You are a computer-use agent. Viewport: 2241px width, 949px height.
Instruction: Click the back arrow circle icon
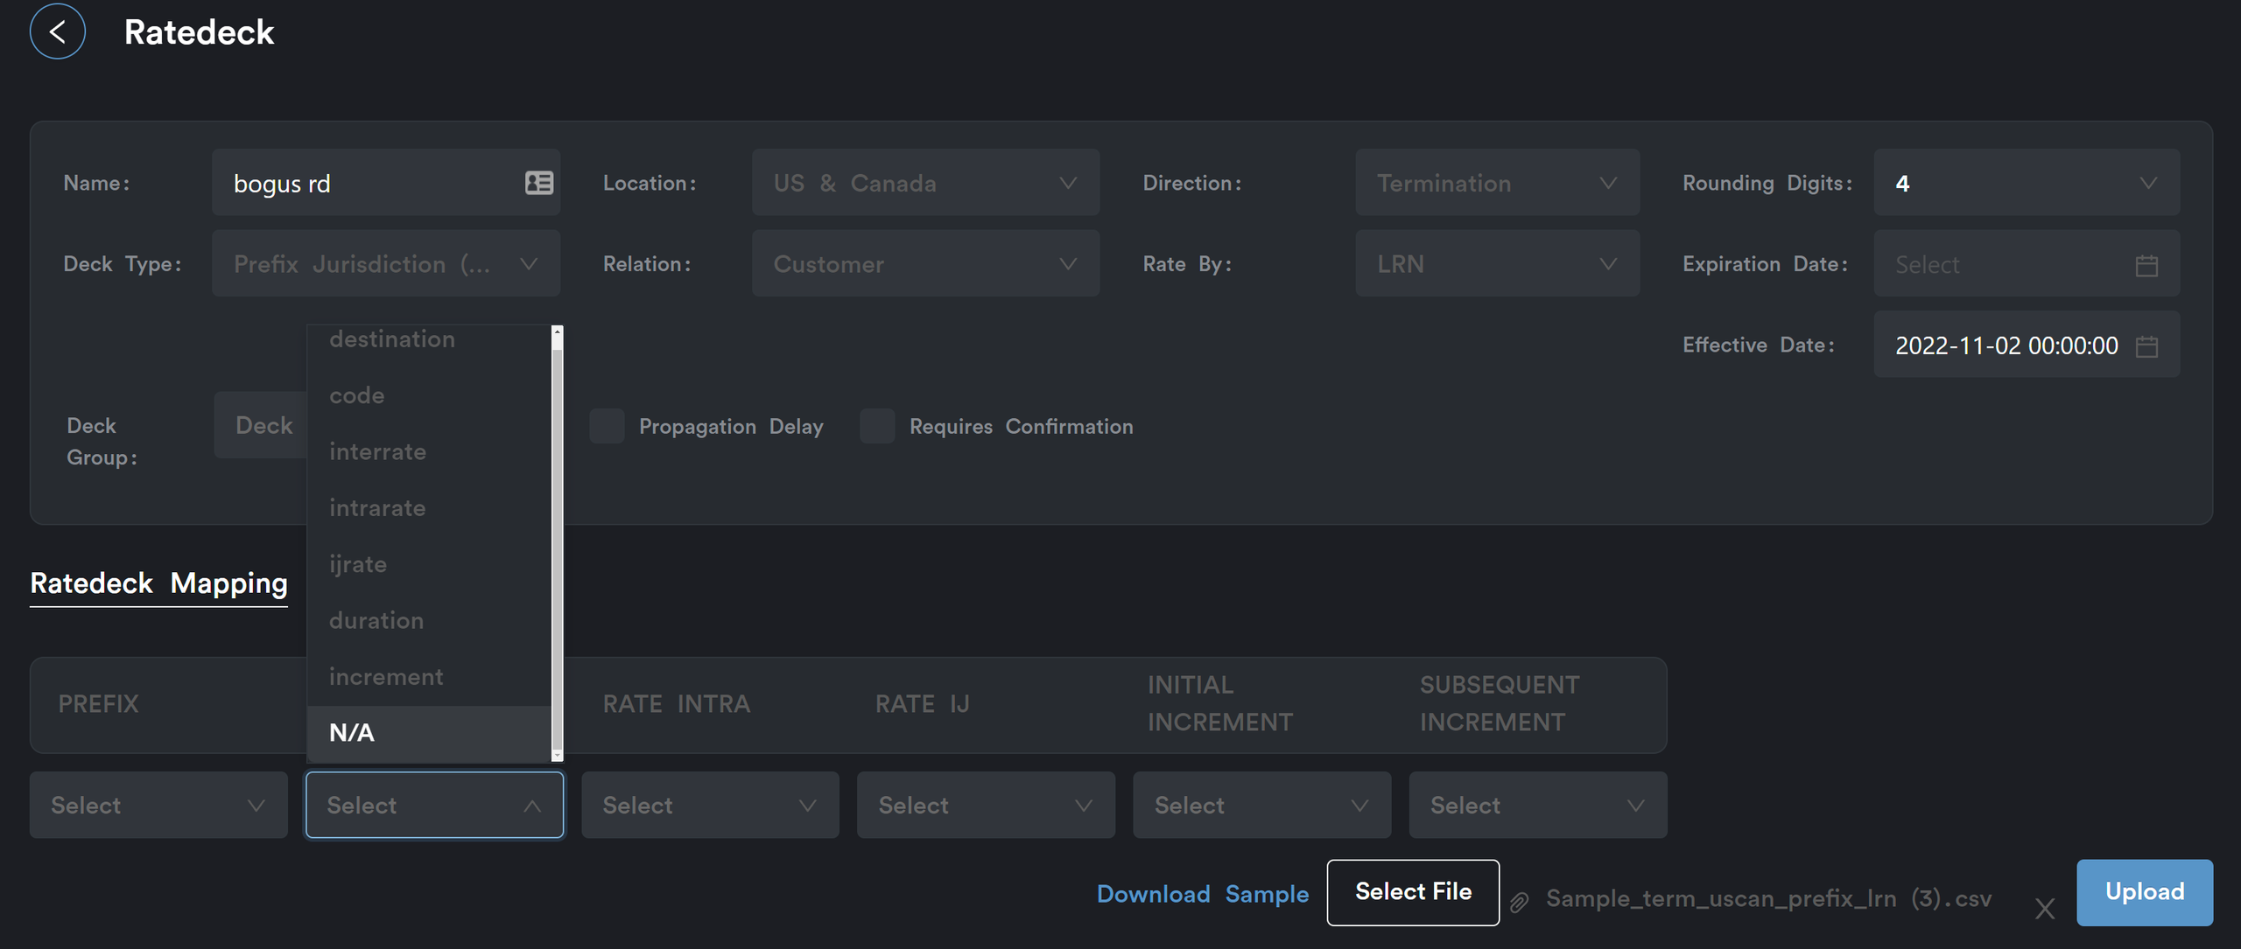tap(58, 32)
